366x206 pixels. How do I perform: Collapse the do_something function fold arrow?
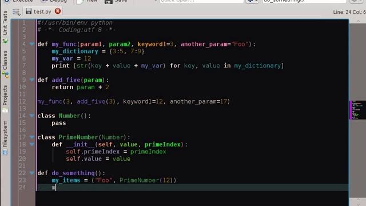pos(32,173)
